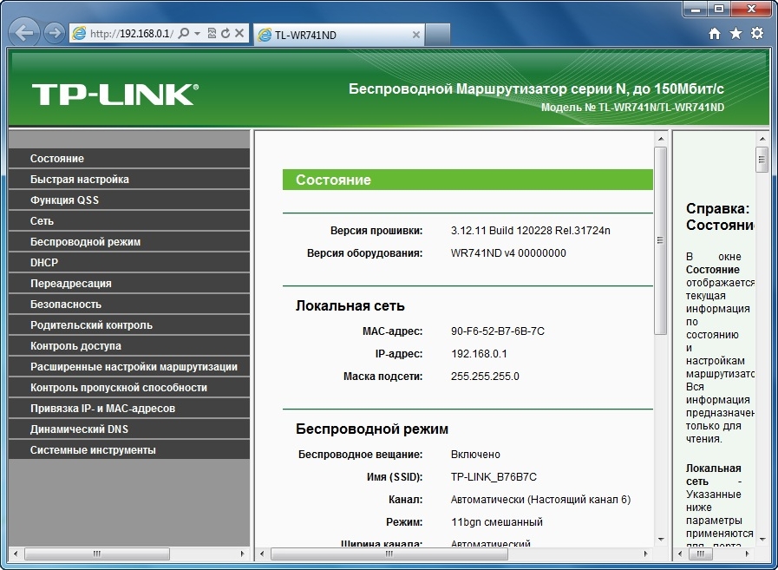Open the Сеть menu item
Screen dimensions: 778x570
coord(129,221)
